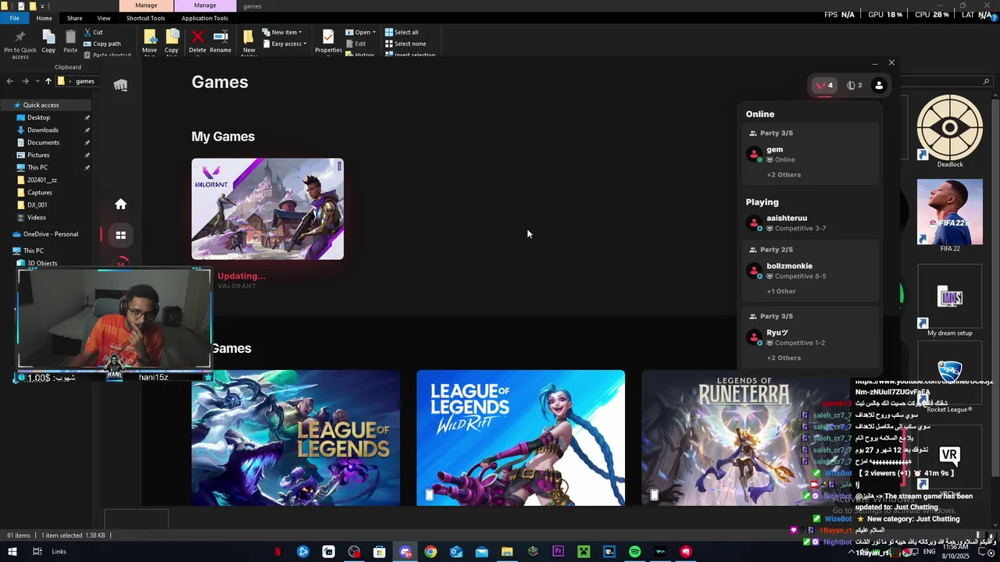Open the League of Legends game card

(296, 437)
